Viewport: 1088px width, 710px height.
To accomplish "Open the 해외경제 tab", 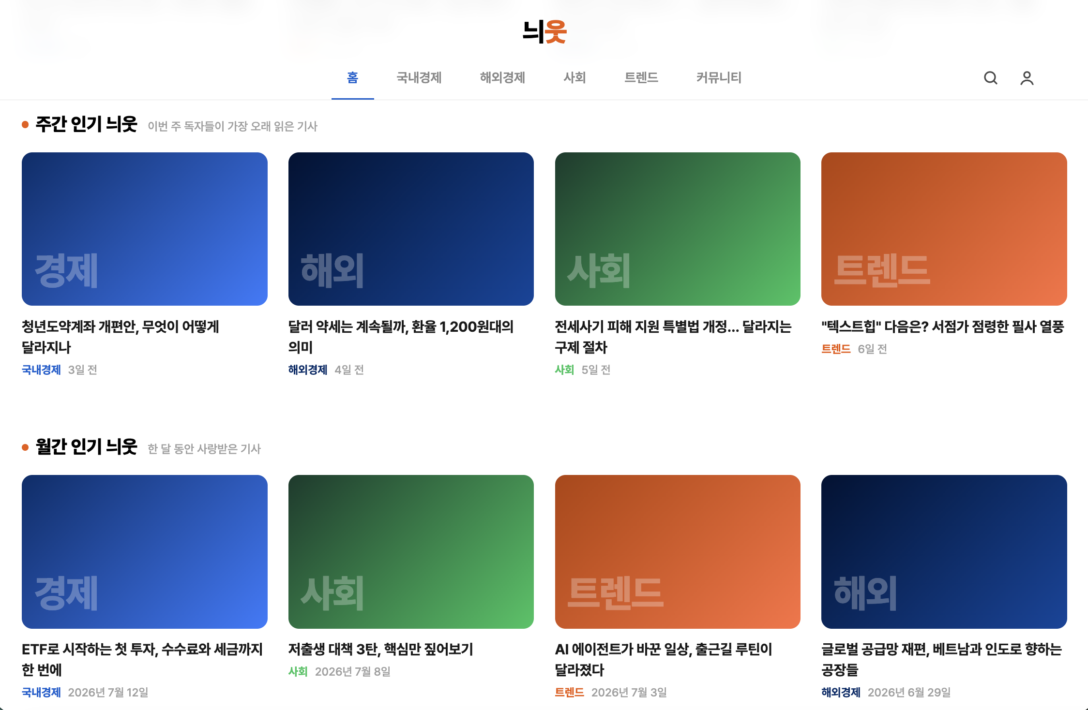I will [502, 77].
